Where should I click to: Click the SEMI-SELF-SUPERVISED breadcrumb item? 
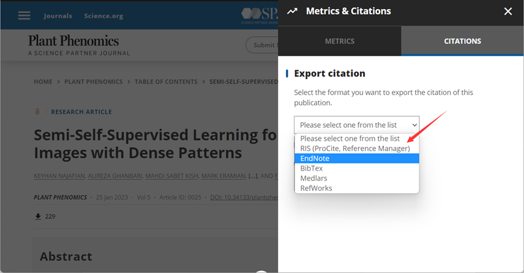tap(244, 82)
